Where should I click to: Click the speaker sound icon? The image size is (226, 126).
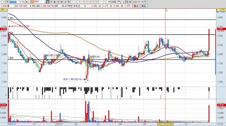click(27, 2)
